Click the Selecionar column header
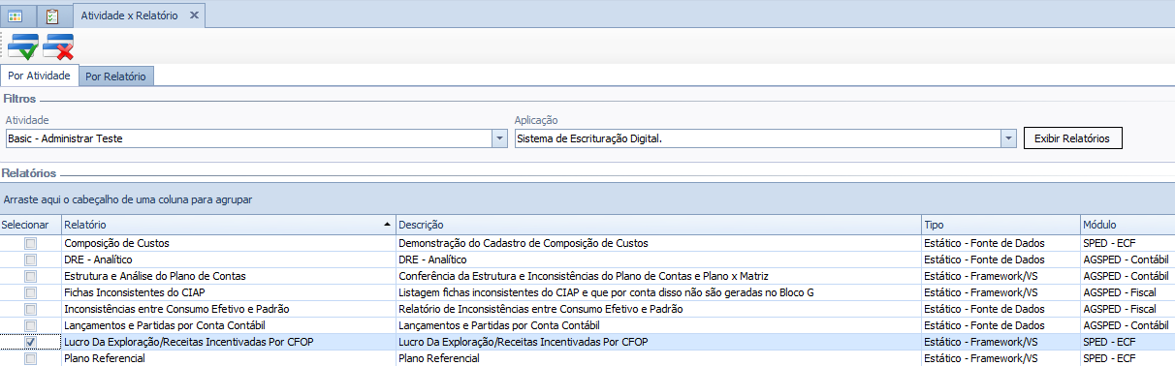1175x366 pixels. coord(30,225)
